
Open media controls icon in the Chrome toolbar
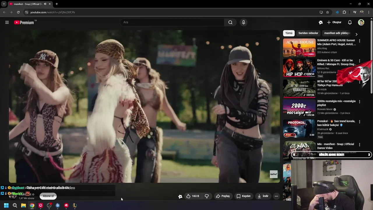[x=355, y=12]
